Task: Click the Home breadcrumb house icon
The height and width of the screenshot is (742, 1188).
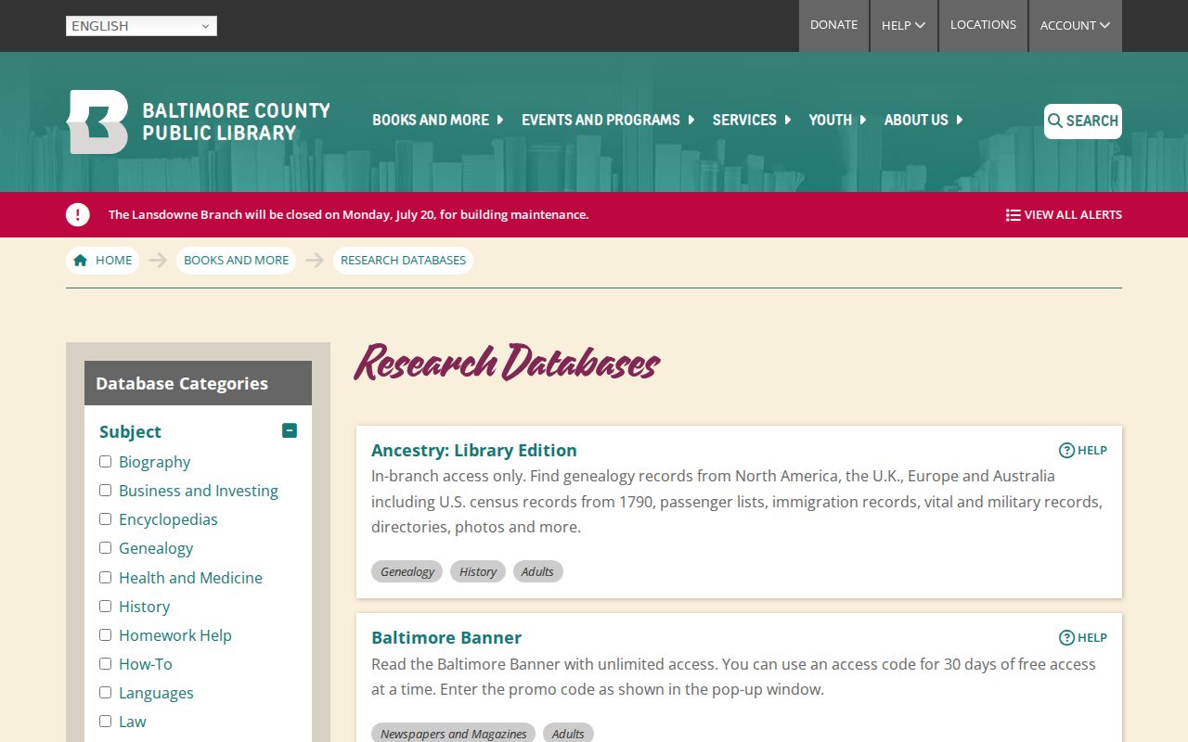Action: coord(81,261)
